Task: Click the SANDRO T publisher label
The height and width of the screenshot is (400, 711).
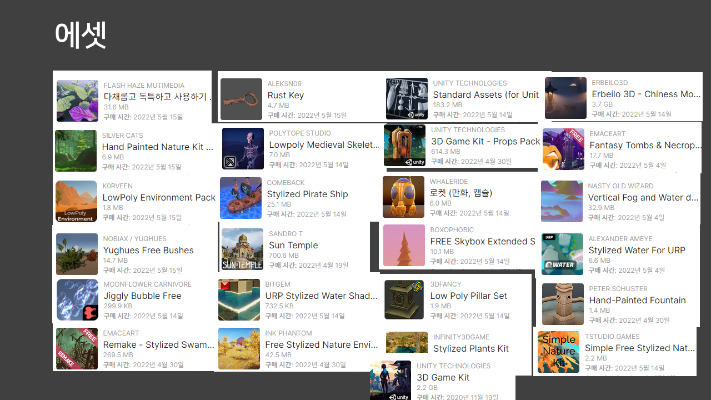Action: [286, 234]
